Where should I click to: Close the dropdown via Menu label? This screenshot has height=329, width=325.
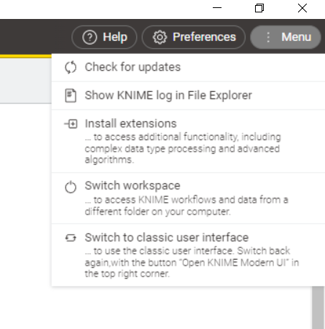tap(297, 37)
